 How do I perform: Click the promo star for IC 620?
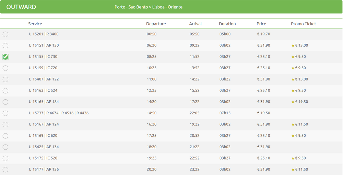[x=293, y=136]
